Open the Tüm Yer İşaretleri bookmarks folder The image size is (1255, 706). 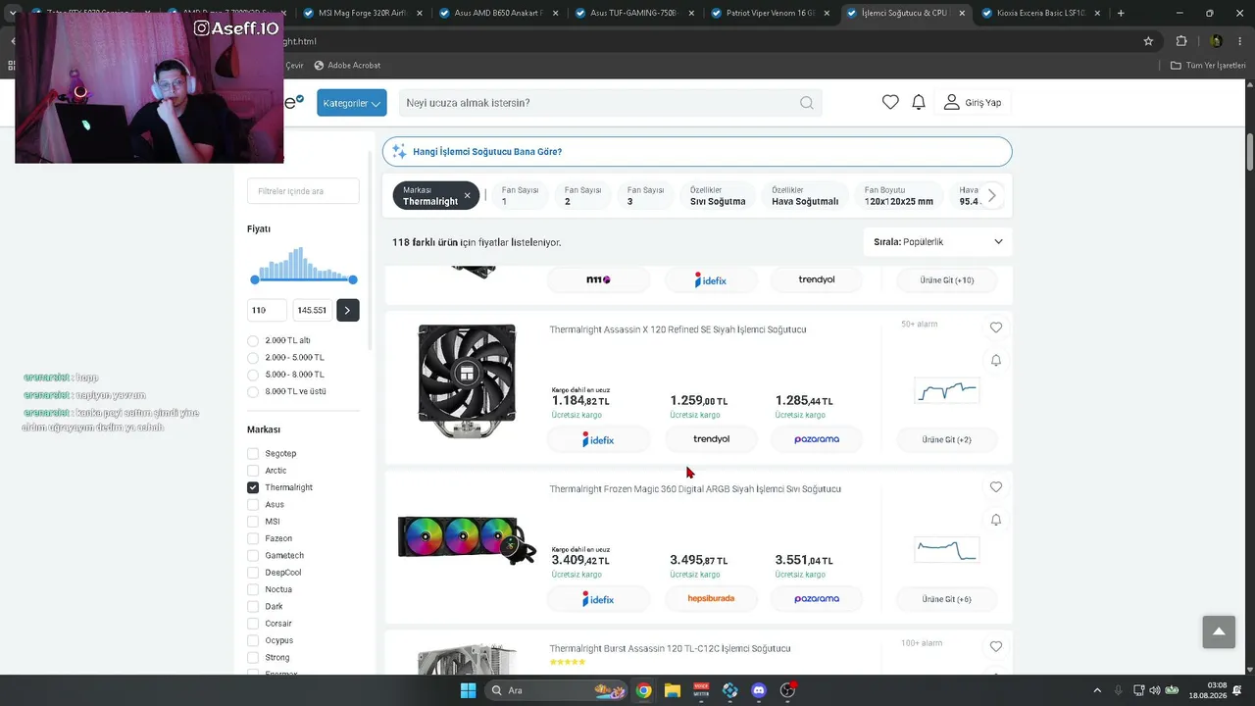click(x=1208, y=66)
